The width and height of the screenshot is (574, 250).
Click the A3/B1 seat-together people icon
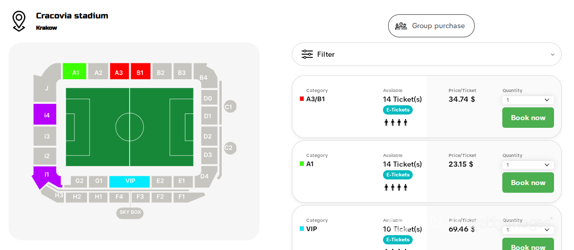(x=396, y=123)
